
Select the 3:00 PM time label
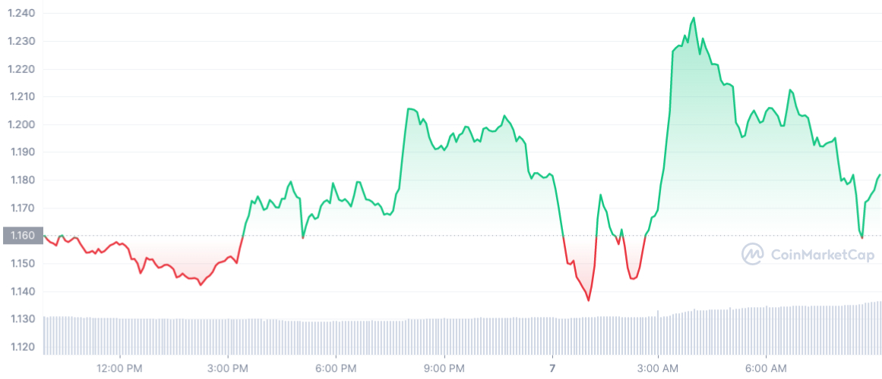tap(228, 369)
